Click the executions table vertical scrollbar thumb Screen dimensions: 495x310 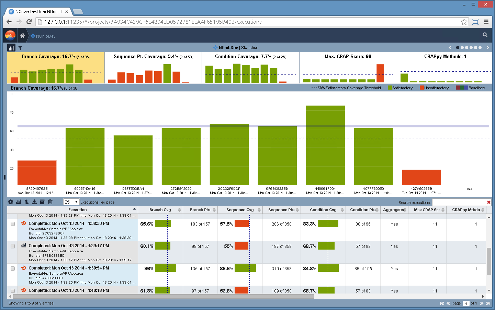click(x=489, y=261)
